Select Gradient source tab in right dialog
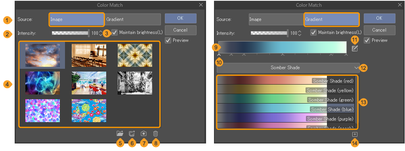The image size is (405, 151). coord(332,19)
